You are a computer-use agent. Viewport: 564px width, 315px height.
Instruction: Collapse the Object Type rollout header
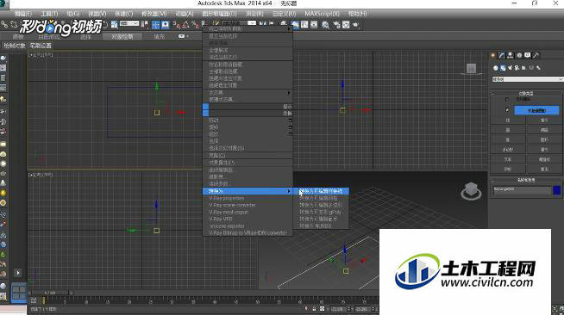tap(525, 93)
